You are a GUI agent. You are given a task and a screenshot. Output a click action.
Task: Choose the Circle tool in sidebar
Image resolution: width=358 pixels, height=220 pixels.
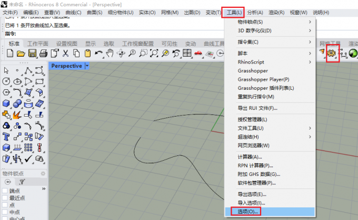pos(6,81)
